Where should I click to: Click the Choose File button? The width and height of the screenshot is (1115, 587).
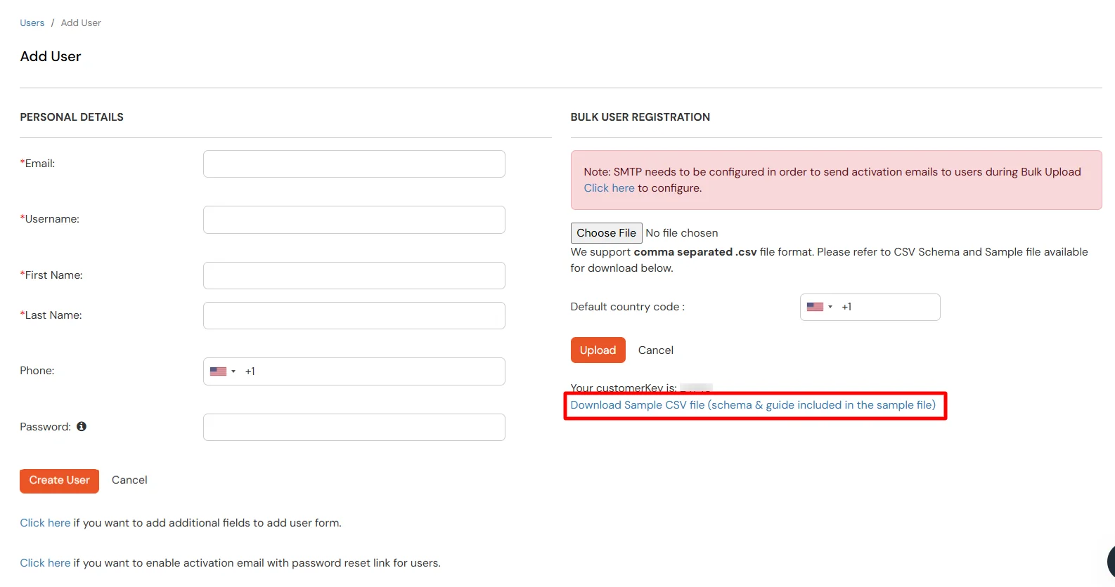606,233
